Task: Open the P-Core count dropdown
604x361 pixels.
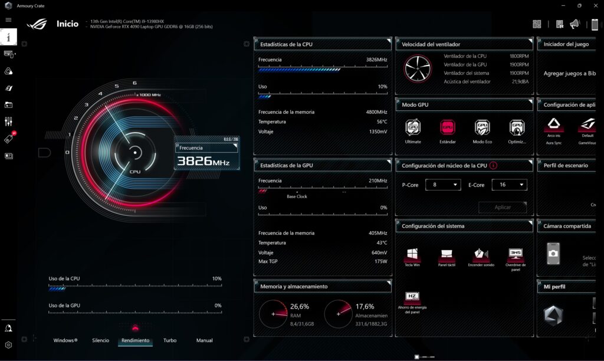Action: (442, 185)
